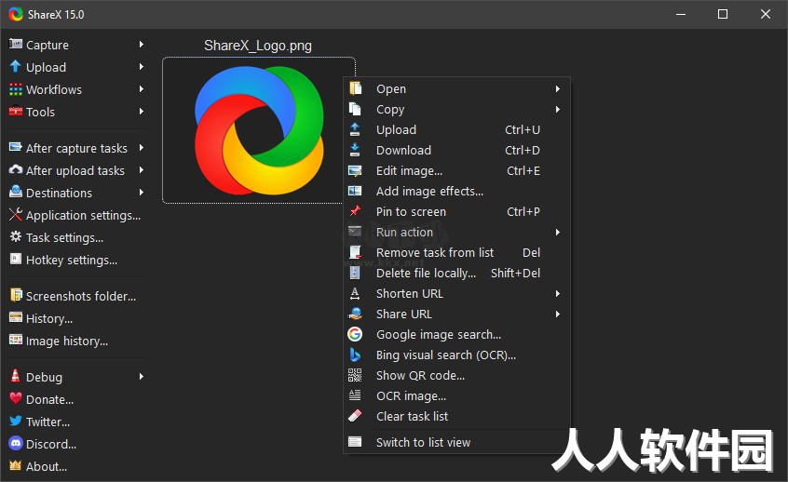This screenshot has height=482, width=788.
Task: Choose Copy from the context menu
Action: click(x=456, y=110)
